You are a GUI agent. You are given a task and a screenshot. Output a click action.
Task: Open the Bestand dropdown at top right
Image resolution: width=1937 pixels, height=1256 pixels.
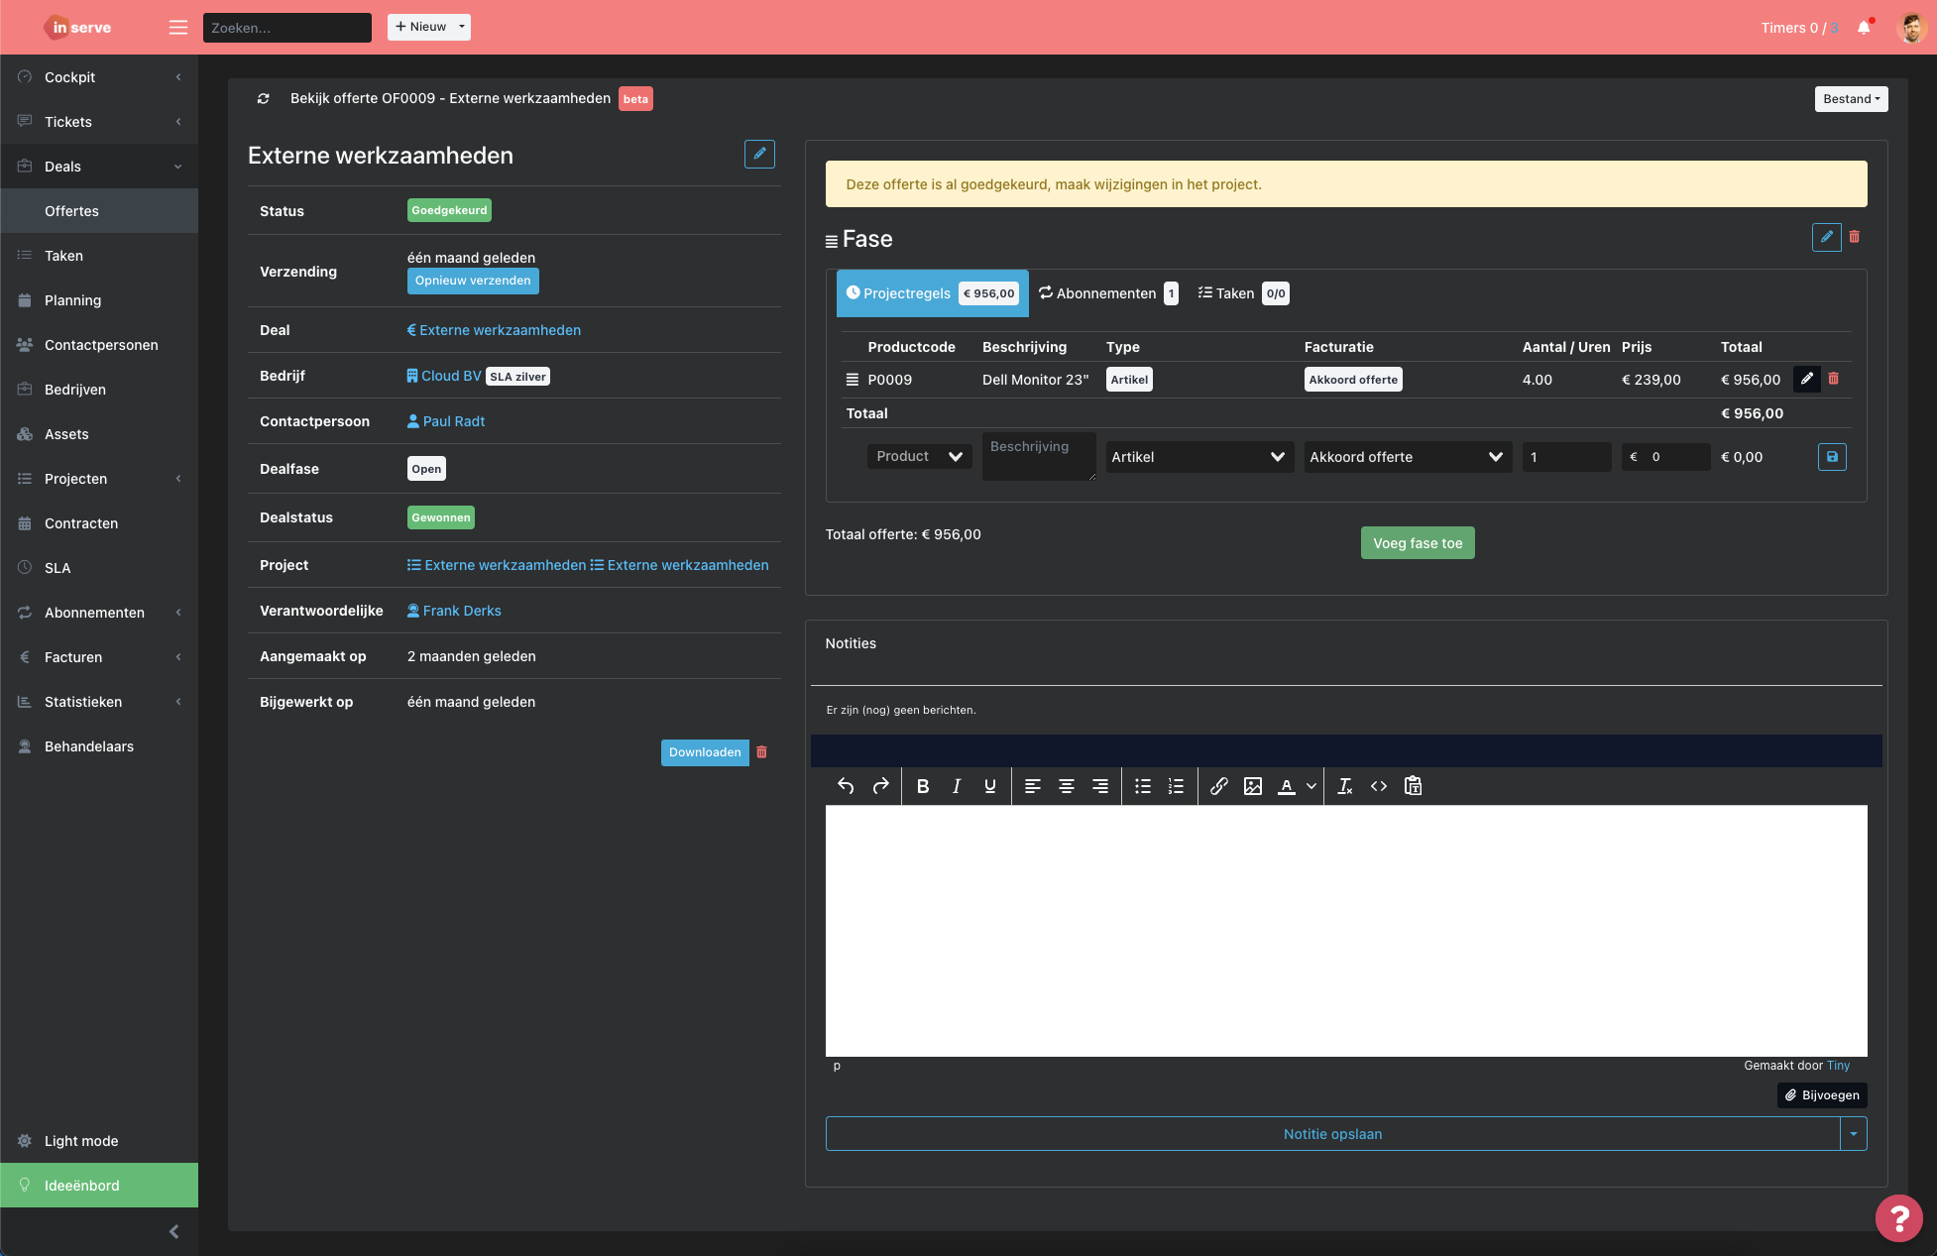coord(1851,98)
